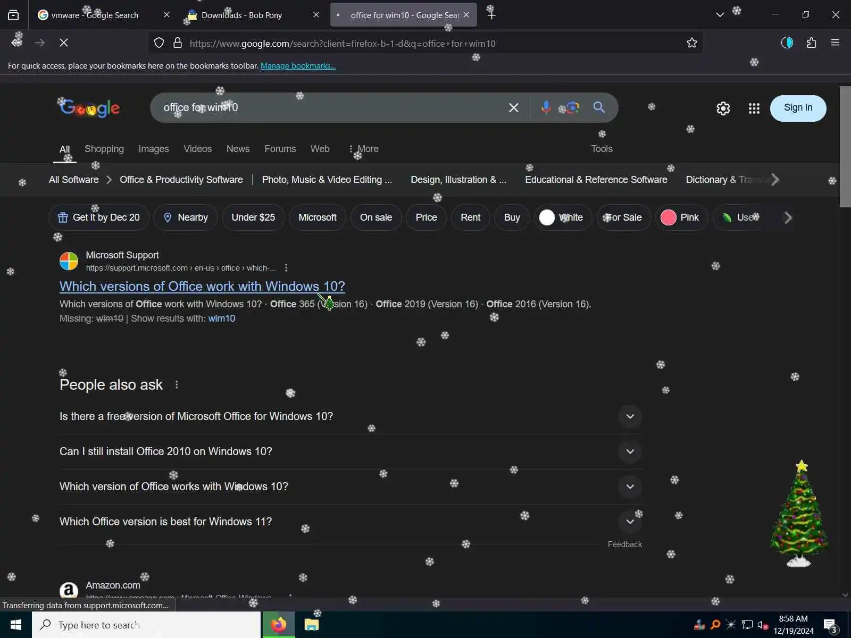
Task: Toggle the Get it by Dec 20 filter
Action: (x=99, y=217)
